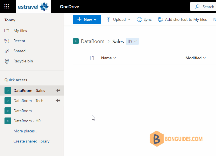
Task: Click the Add shortcut folder icon
Action: tap(160, 20)
